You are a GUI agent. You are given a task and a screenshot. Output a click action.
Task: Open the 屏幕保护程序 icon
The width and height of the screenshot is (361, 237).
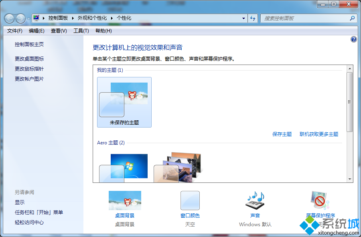coord(319,200)
